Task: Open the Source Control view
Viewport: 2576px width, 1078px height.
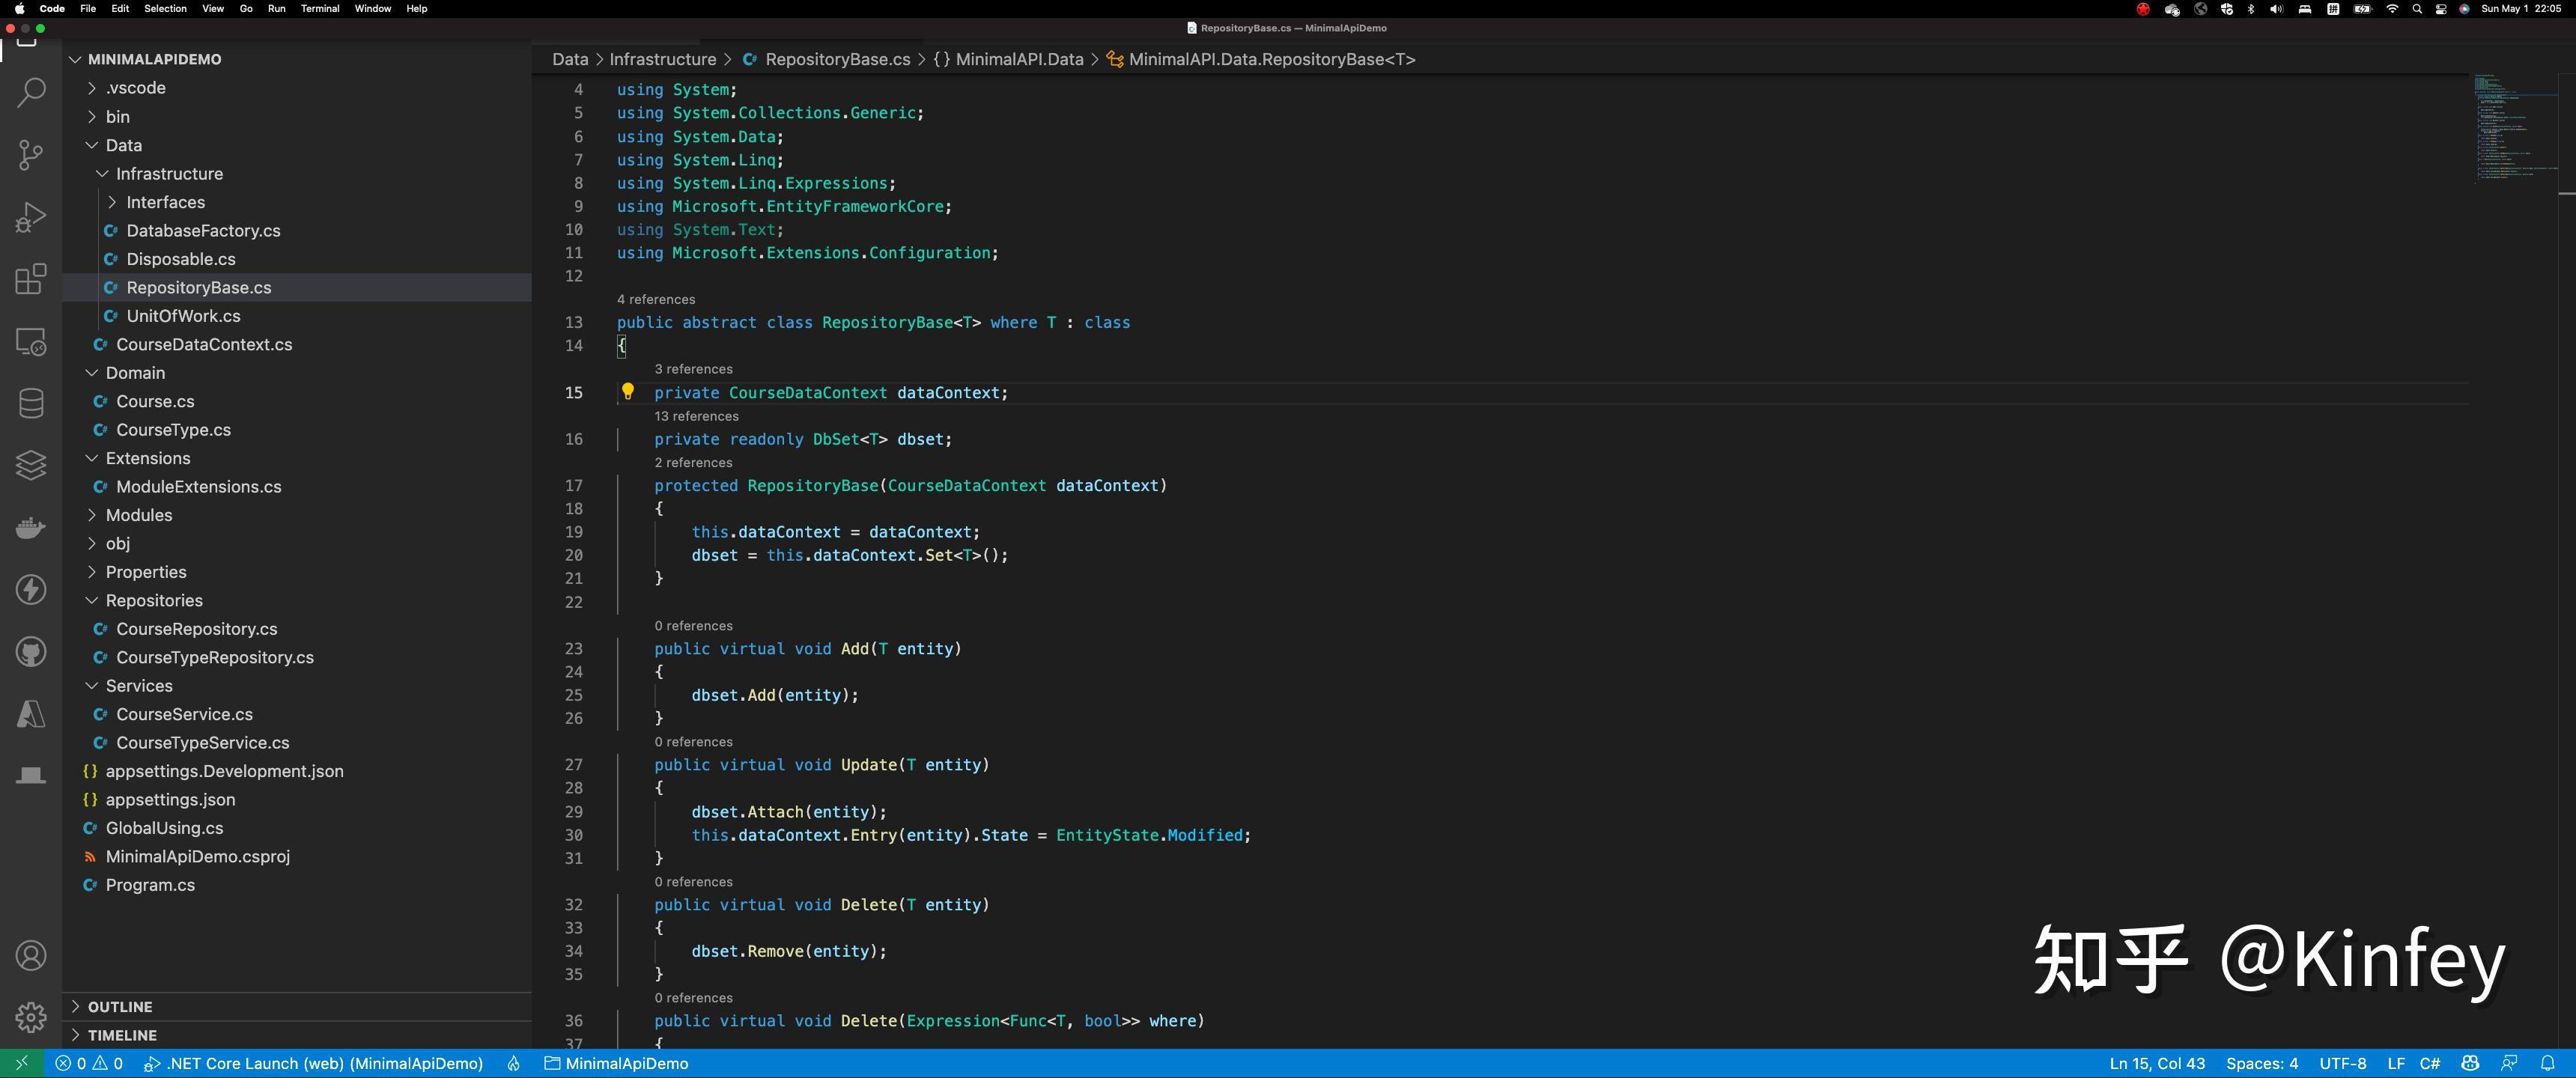Action: pos(31,155)
